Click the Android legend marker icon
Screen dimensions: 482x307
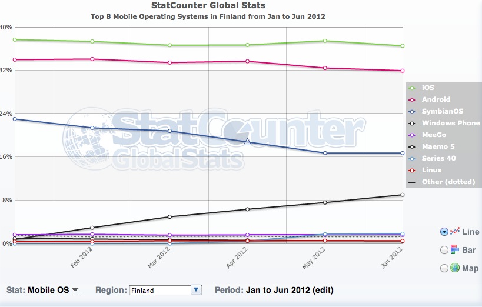click(x=413, y=99)
